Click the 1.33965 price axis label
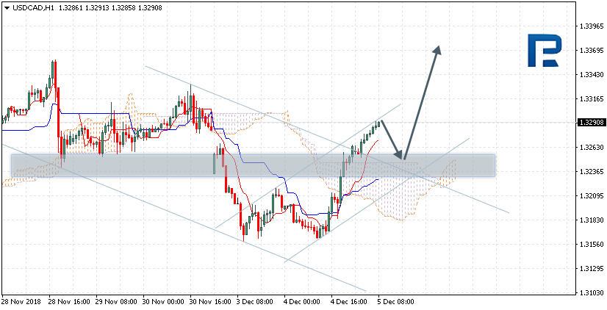Image resolution: width=607 pixels, height=310 pixels. [590, 26]
